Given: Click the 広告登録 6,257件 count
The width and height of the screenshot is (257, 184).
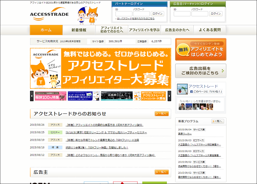Looking at the screenshot, I should (157, 41).
